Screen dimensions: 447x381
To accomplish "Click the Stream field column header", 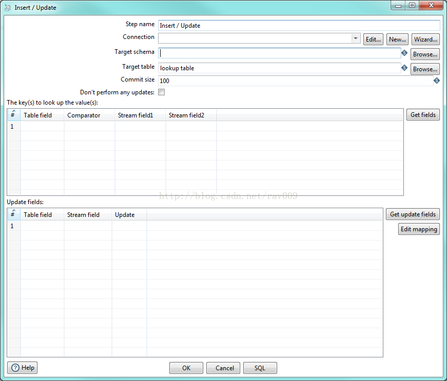I will click(88, 214).
